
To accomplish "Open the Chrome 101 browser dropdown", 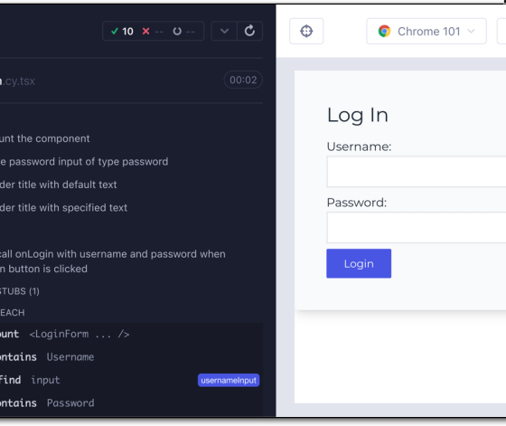I will (x=426, y=32).
